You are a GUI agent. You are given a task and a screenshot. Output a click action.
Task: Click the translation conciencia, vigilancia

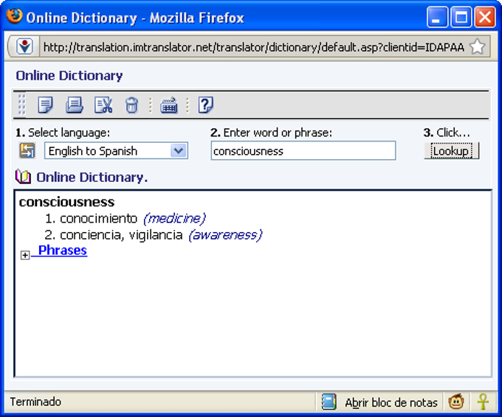121,235
